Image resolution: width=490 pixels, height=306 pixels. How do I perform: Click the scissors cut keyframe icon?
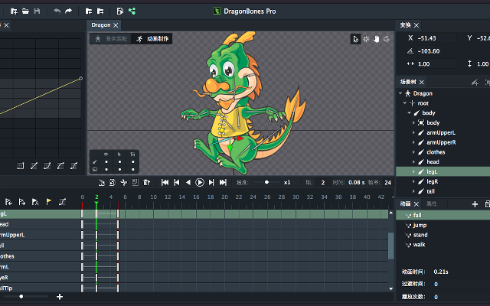pos(124,182)
